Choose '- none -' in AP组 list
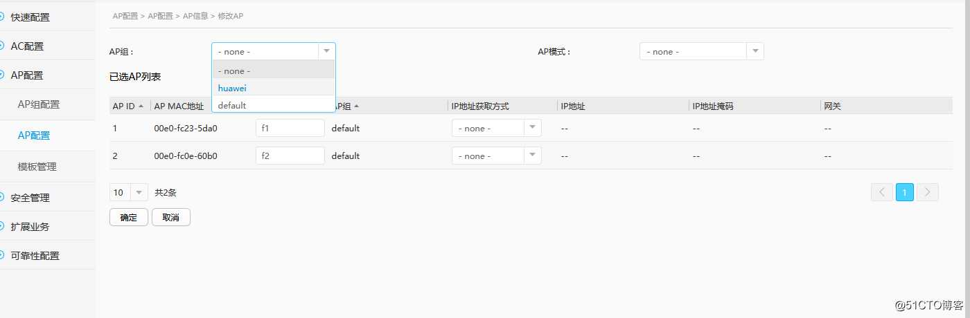 click(x=274, y=71)
